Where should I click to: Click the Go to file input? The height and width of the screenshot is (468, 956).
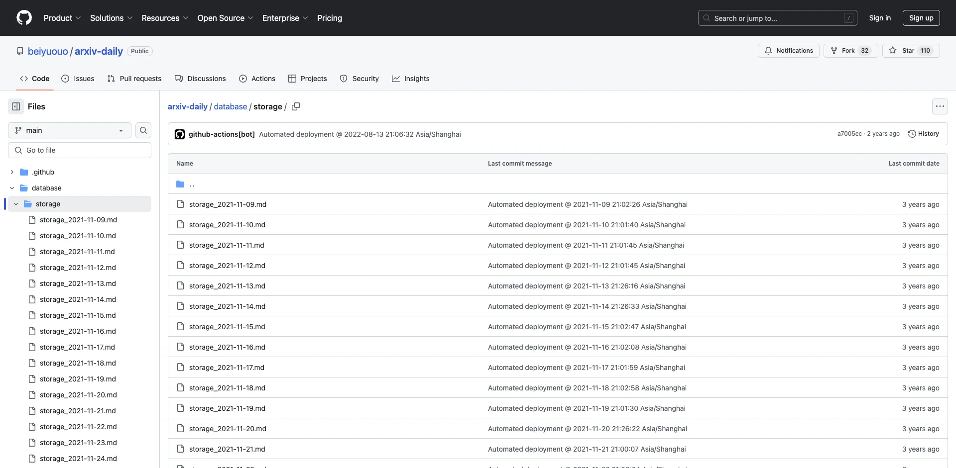pos(80,150)
